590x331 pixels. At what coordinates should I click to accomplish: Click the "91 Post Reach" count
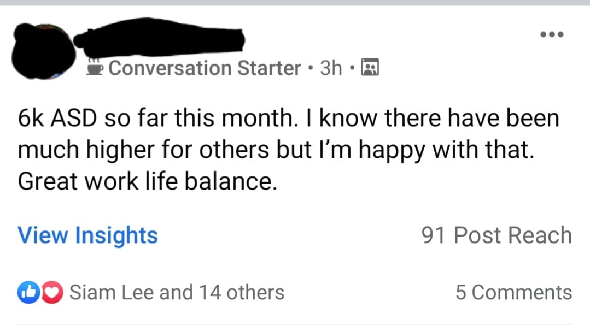click(x=496, y=235)
